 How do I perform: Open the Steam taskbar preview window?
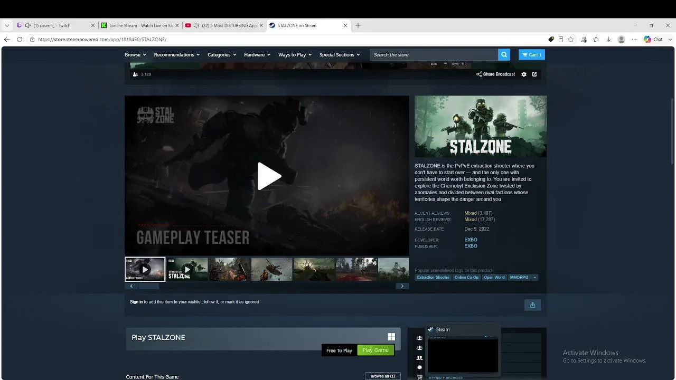click(463, 349)
